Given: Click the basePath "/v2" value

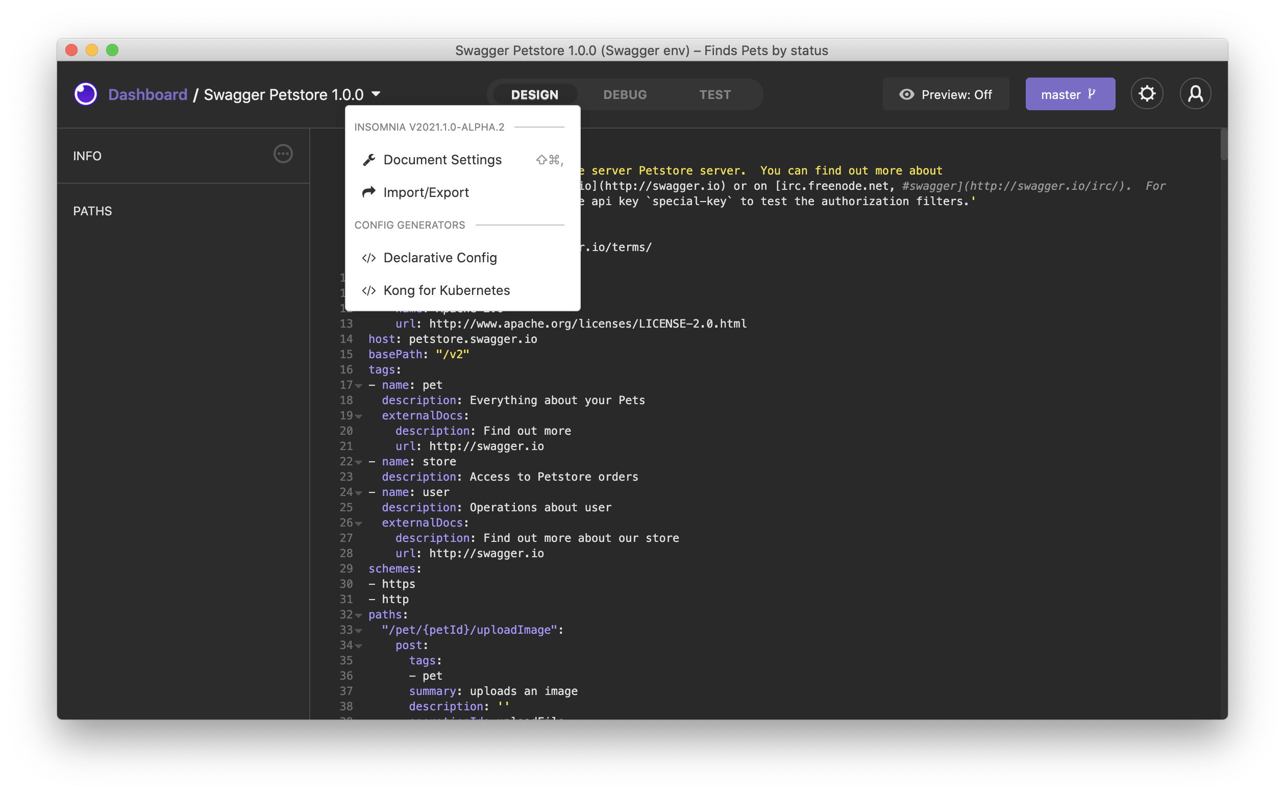Looking at the screenshot, I should 452,355.
